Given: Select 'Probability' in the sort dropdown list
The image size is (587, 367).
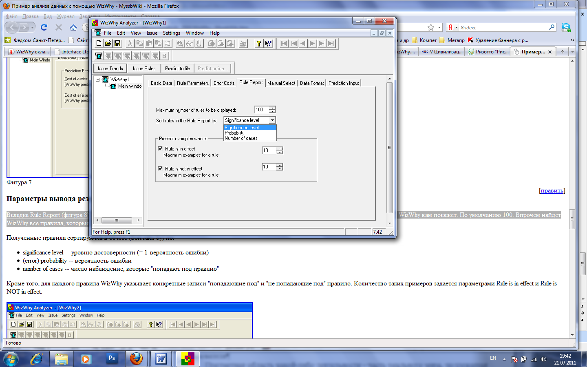Looking at the screenshot, I should (250, 133).
